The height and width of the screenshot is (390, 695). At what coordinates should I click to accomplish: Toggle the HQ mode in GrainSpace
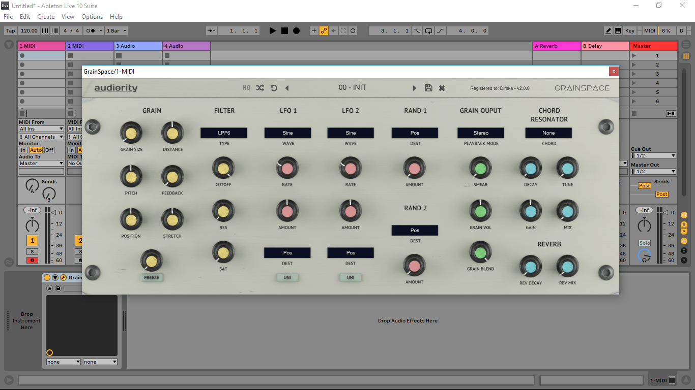[247, 88]
